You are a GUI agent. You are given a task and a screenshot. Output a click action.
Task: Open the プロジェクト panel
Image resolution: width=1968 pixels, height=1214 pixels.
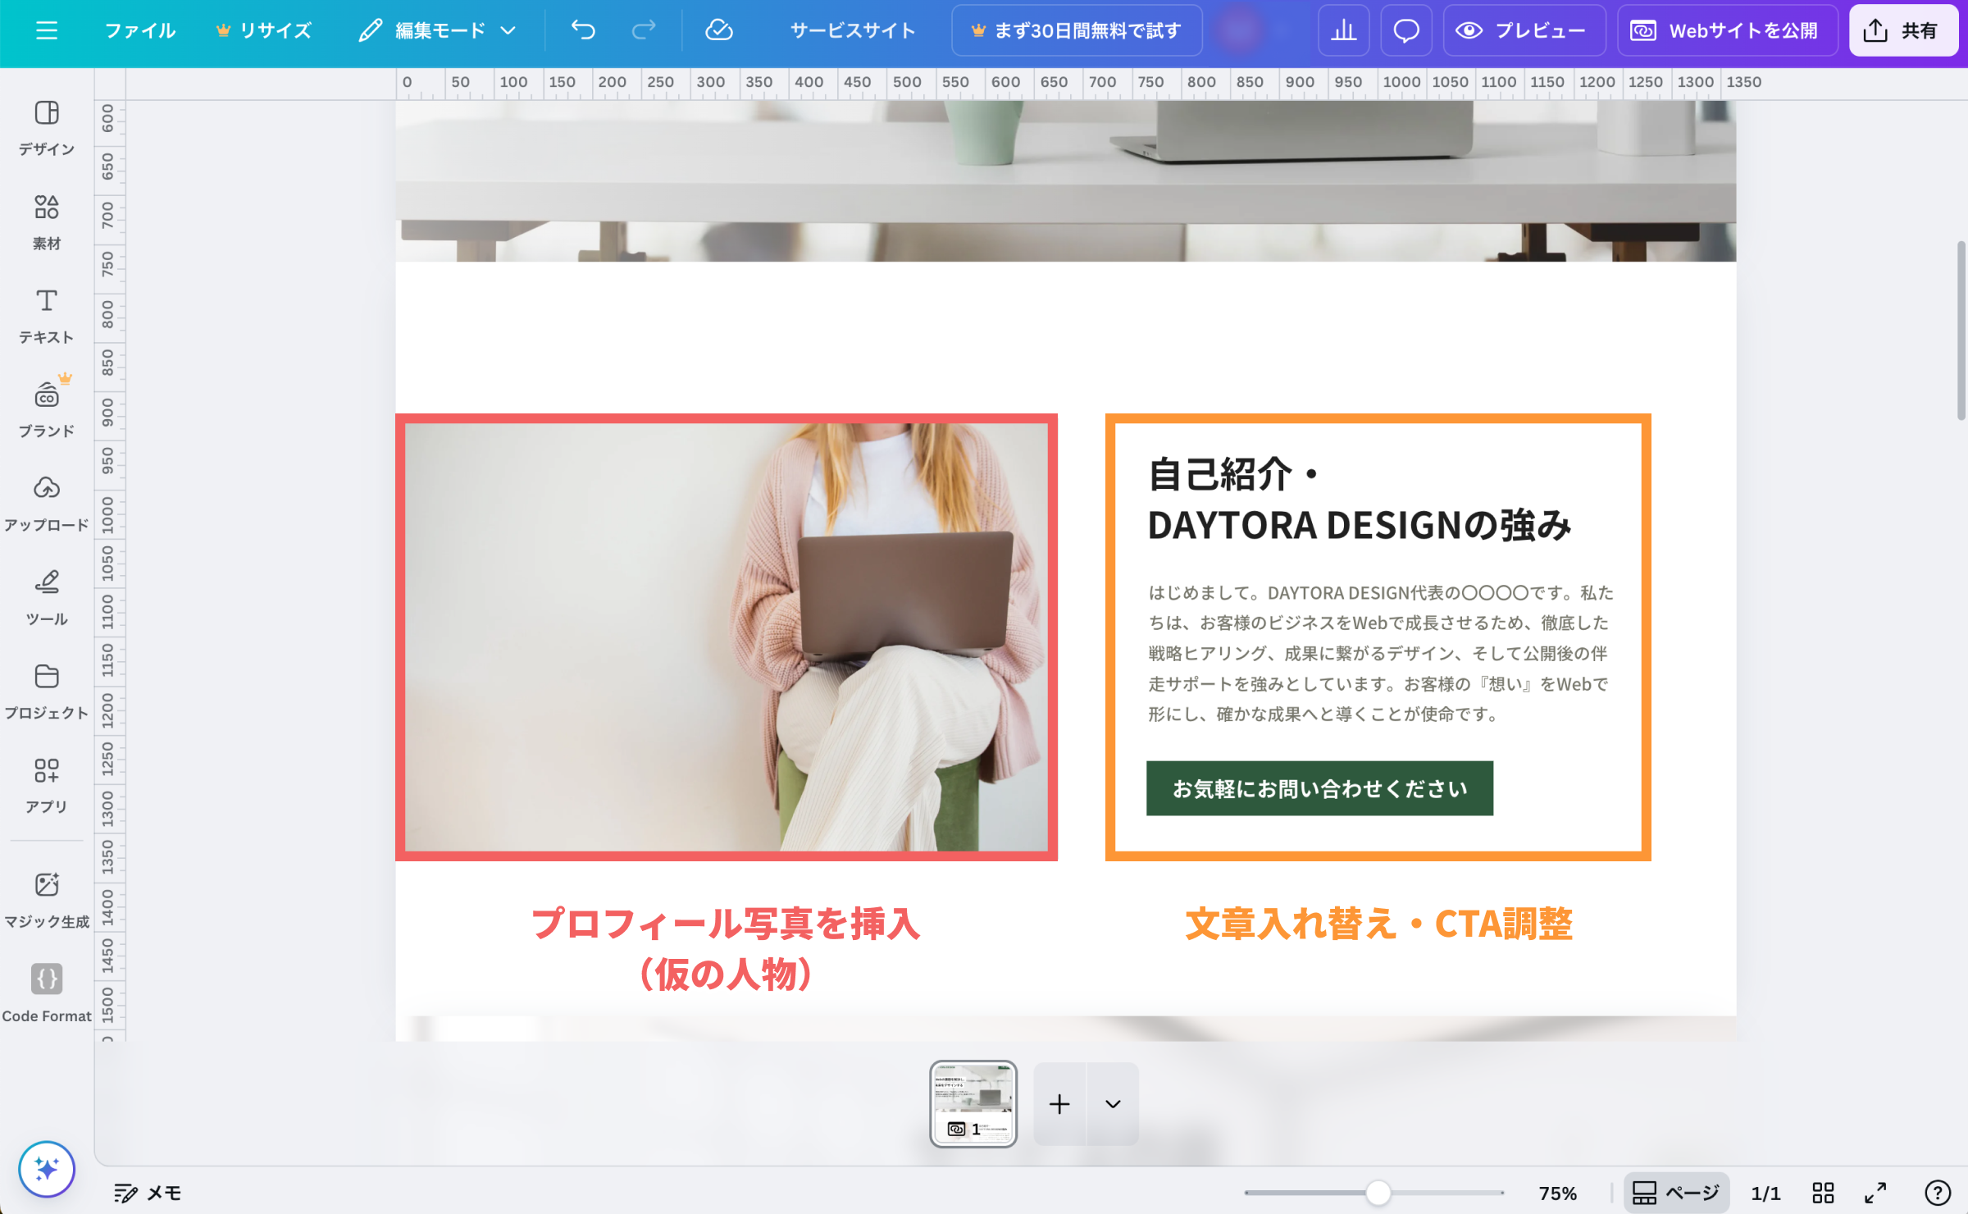(47, 691)
